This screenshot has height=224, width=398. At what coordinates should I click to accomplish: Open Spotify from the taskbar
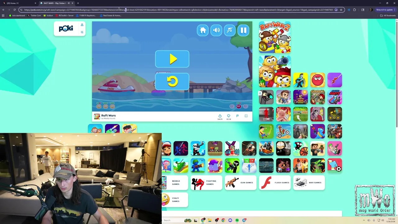click(x=237, y=220)
